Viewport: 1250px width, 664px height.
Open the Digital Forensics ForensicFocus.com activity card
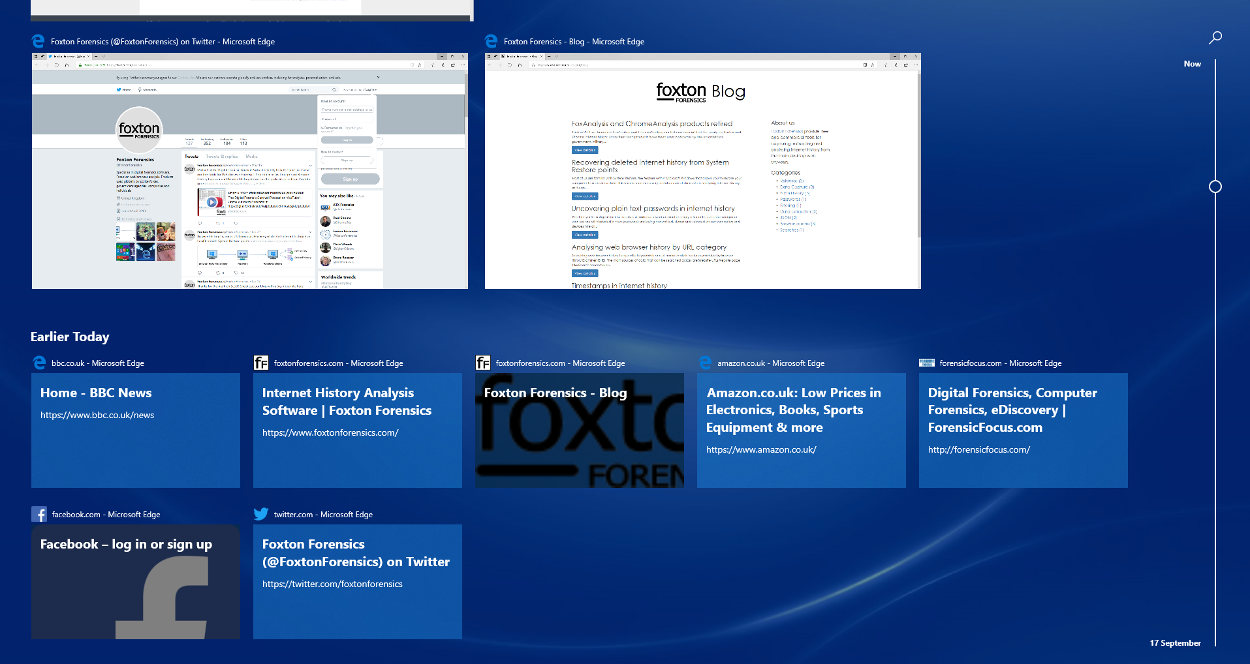[x=1023, y=430]
